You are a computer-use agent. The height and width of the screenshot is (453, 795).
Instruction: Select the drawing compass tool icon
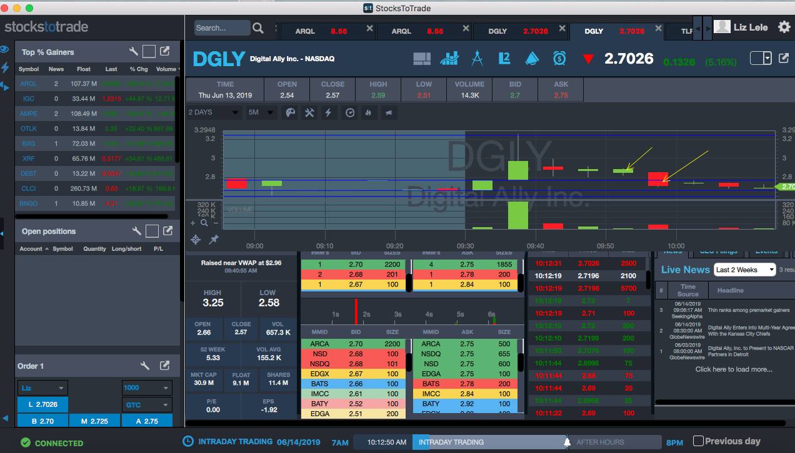coord(477,59)
